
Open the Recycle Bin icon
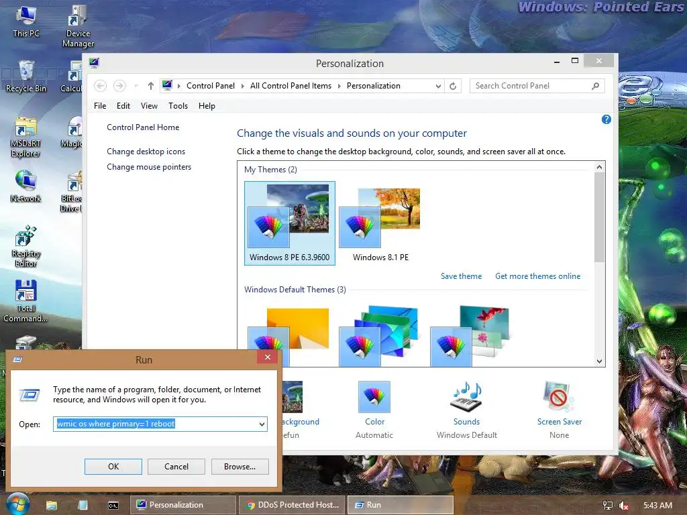tap(26, 76)
